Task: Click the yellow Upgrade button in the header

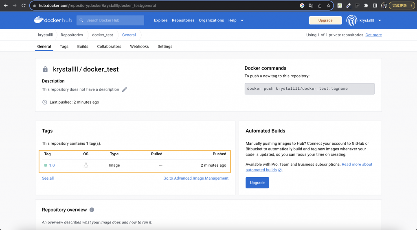Action: [325, 20]
